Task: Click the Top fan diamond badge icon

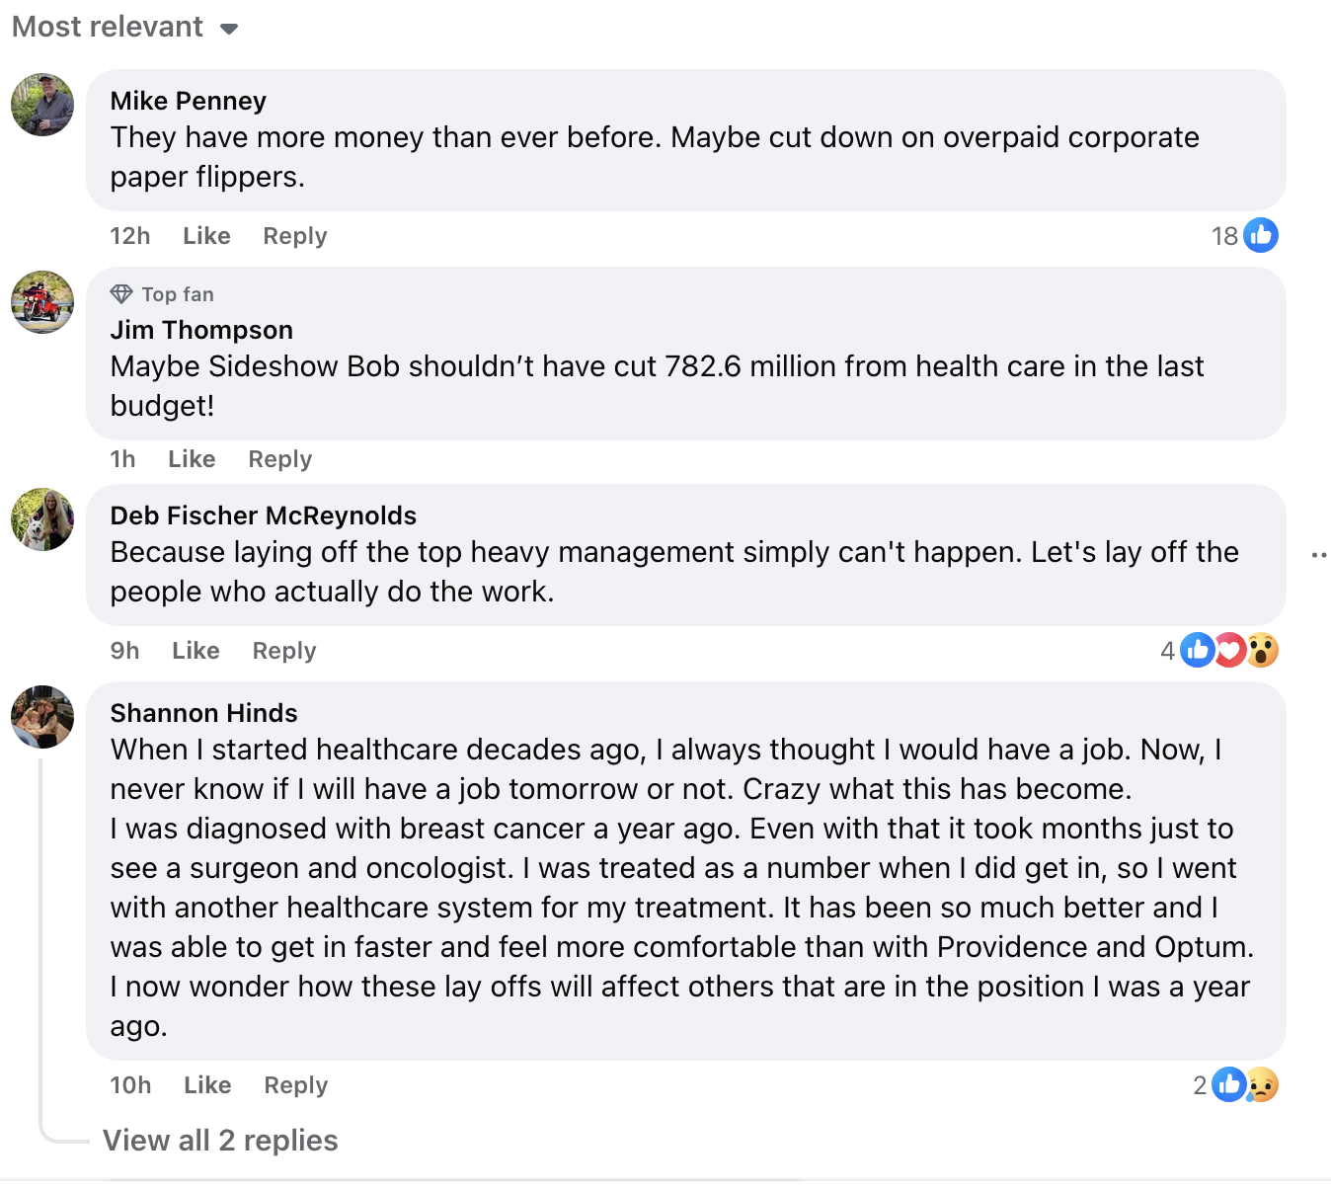Action: coord(121,294)
